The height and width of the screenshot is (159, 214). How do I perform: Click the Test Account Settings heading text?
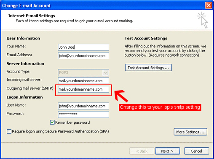point(146,38)
